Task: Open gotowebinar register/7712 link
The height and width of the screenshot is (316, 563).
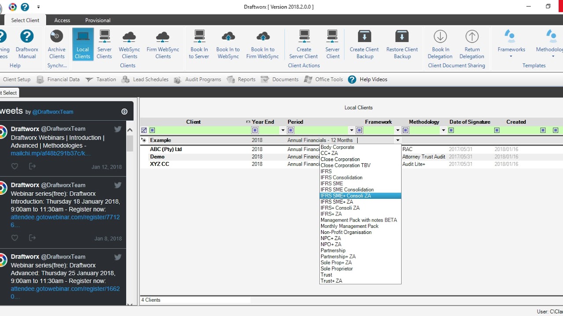Action: 65,221
